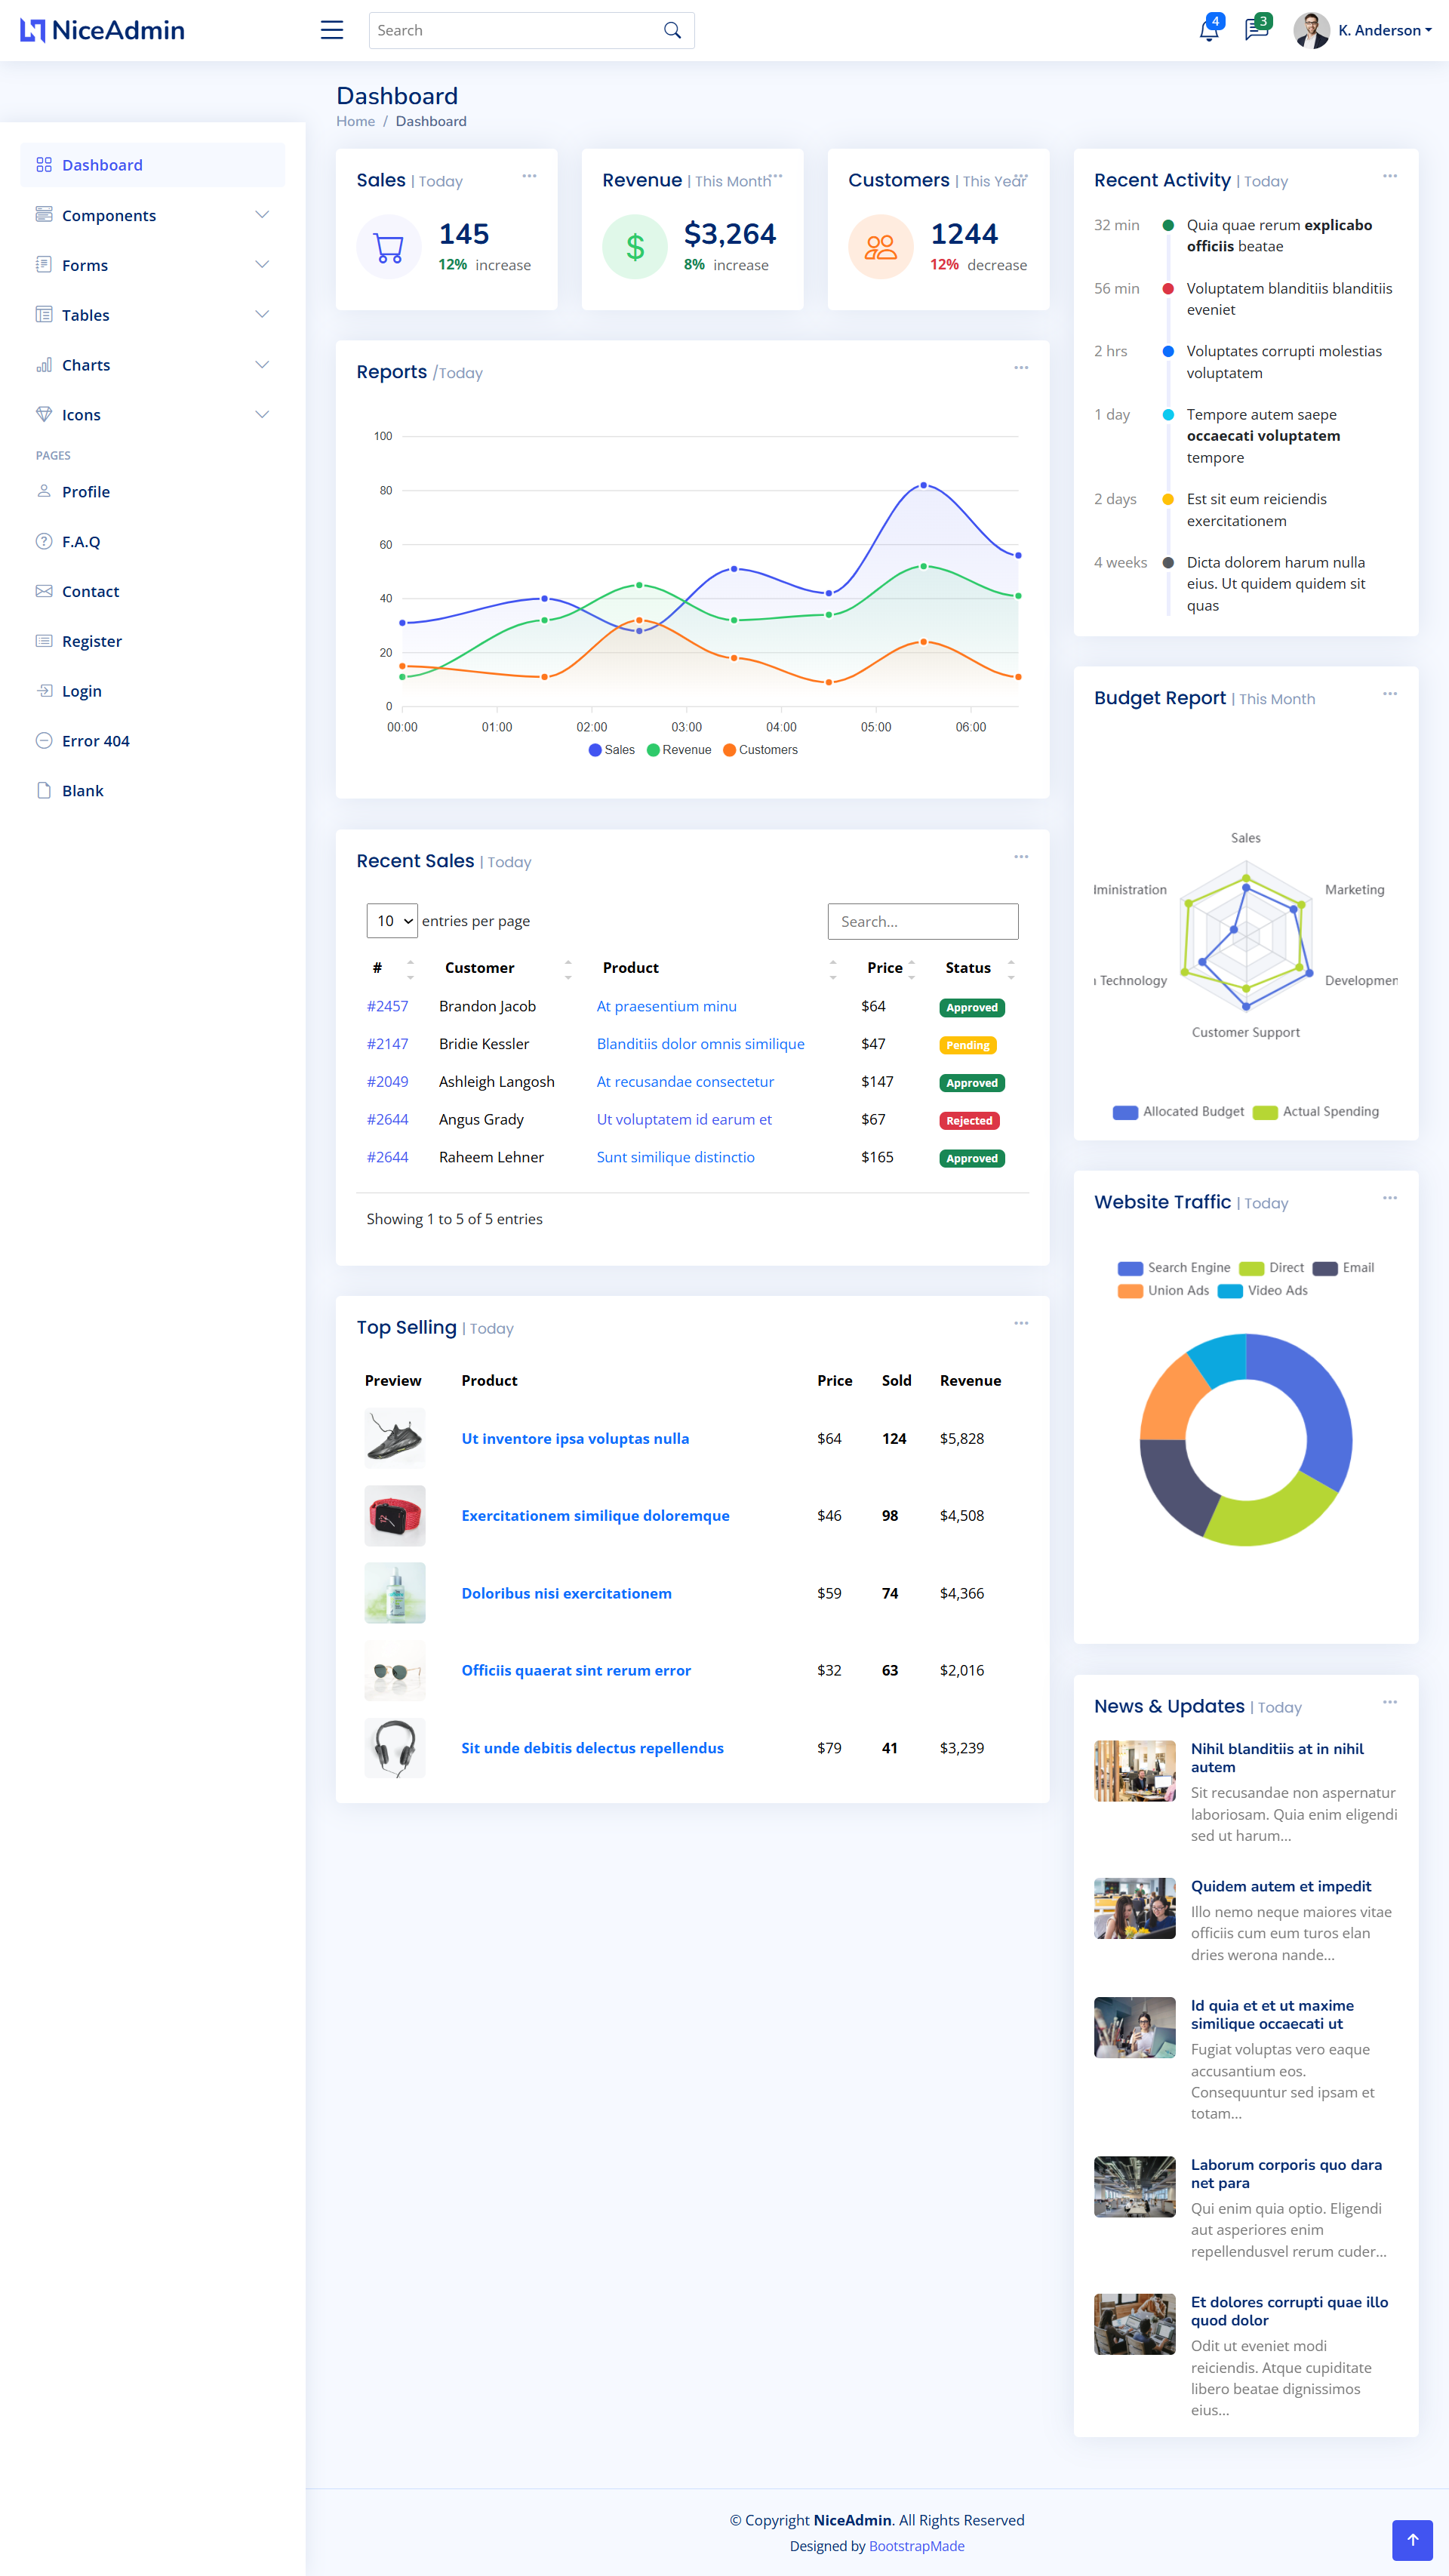
Task: Click the search magnifier icon
Action: coord(672,30)
